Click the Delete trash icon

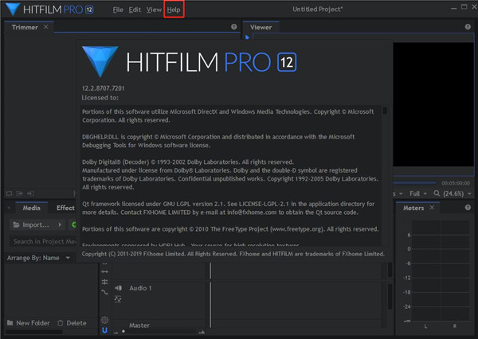click(x=61, y=323)
